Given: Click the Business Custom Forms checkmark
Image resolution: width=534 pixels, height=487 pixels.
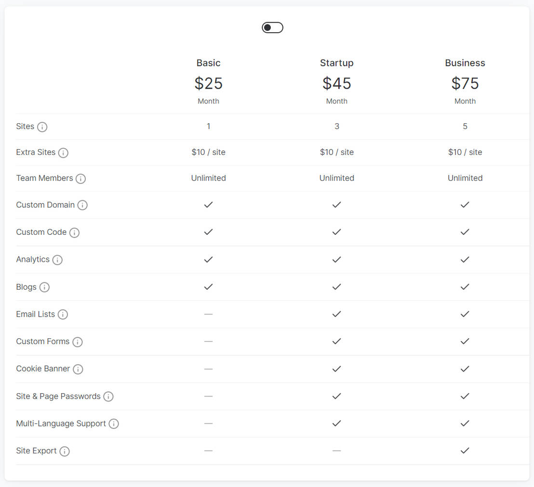Looking at the screenshot, I should pyautogui.click(x=465, y=341).
